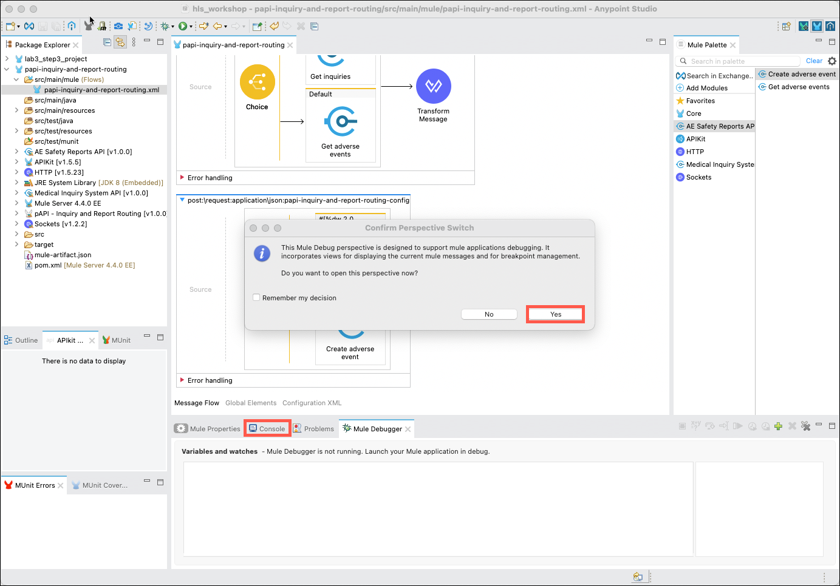Toggle Link with Editor in Package Explorer

[x=120, y=42]
